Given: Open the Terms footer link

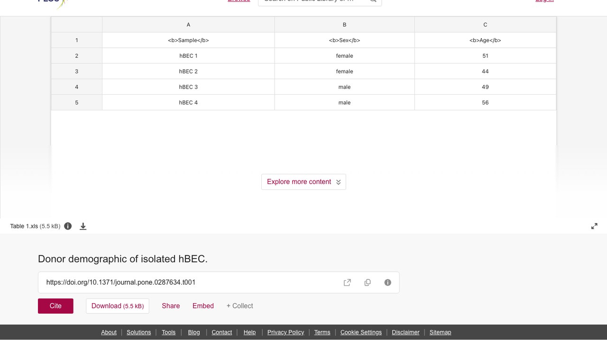Looking at the screenshot, I should (322, 332).
